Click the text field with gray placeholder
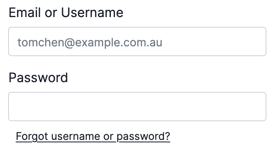The image size is (277, 157). pyautogui.click(x=137, y=41)
